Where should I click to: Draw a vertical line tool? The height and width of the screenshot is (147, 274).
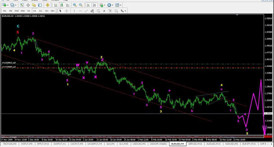pos(74,11)
